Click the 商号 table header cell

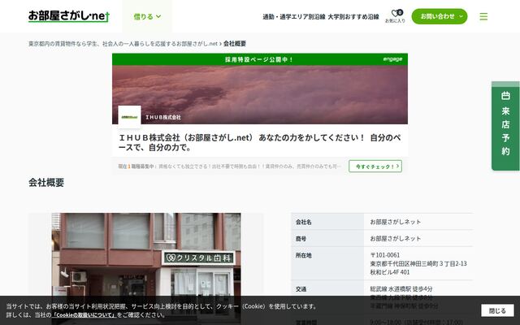click(x=327, y=238)
